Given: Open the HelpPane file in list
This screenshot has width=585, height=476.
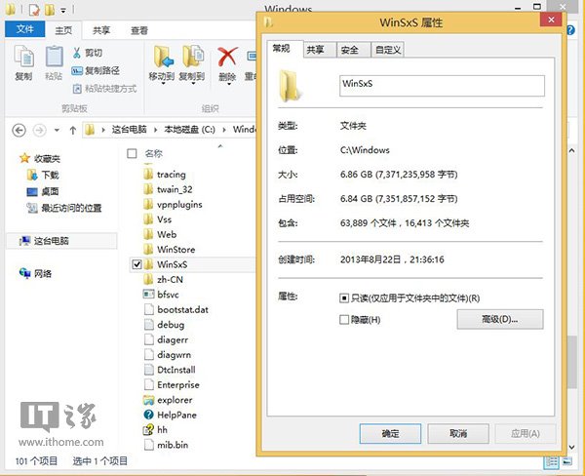Looking at the screenshot, I should (x=177, y=415).
